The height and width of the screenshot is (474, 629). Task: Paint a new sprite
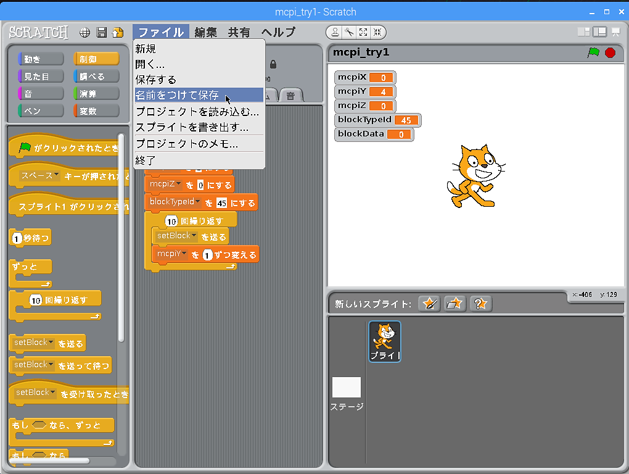point(429,304)
